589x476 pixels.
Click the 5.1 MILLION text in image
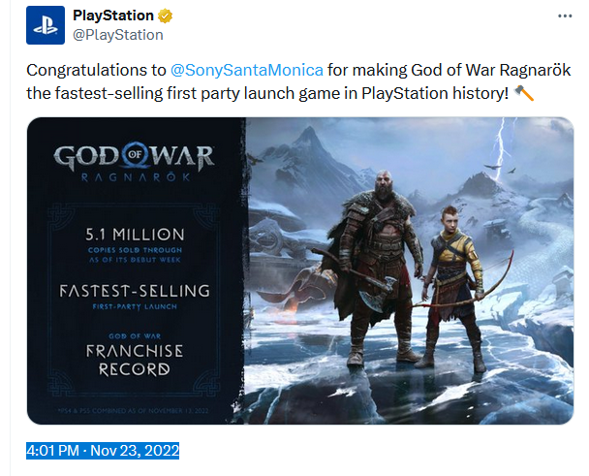click(x=135, y=235)
